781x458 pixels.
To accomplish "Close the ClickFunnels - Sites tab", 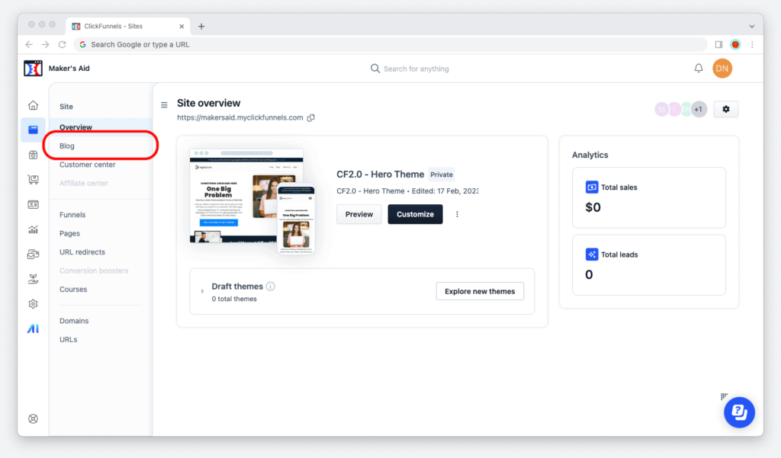I will coord(182,27).
